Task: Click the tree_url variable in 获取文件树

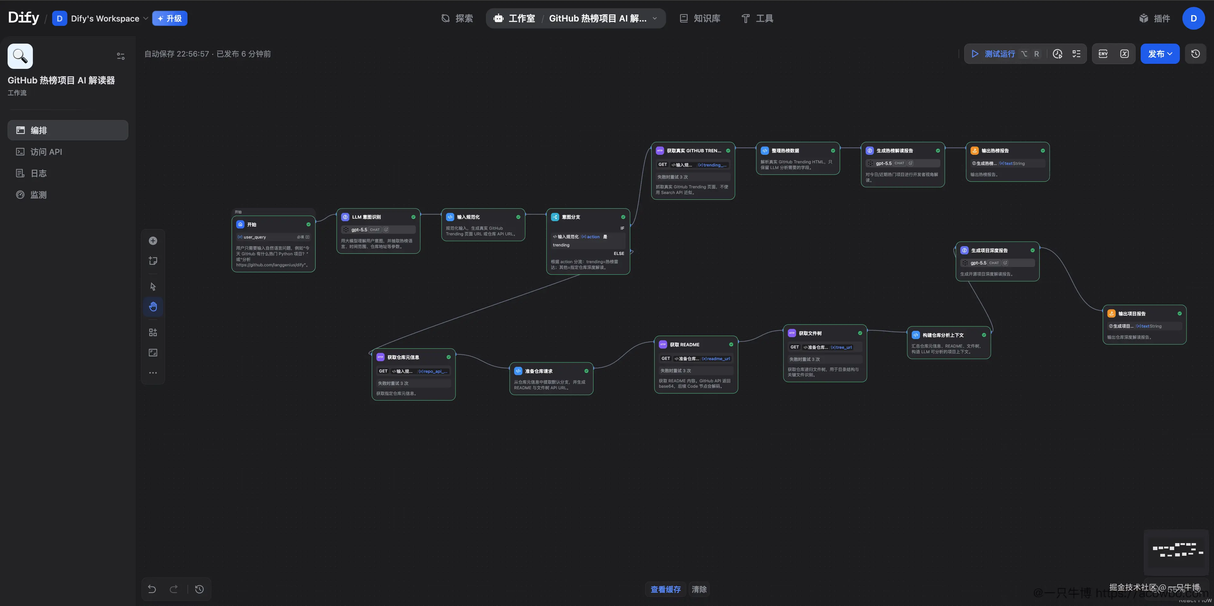Action: coord(842,348)
